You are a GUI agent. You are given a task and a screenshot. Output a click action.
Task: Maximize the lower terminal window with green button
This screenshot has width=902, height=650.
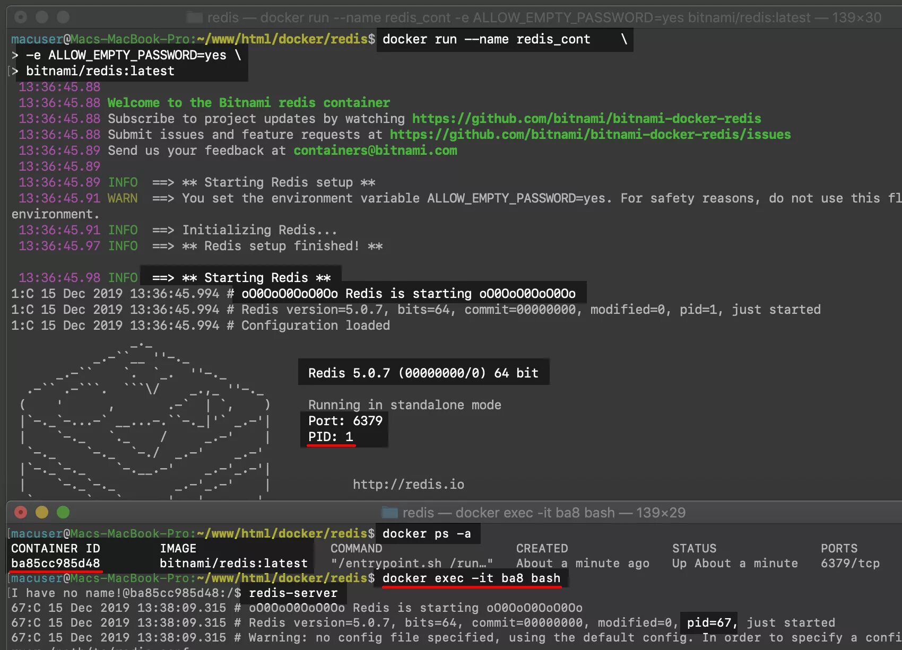(x=63, y=512)
